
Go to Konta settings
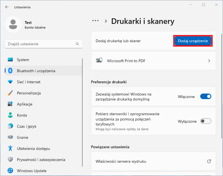[43, 115]
